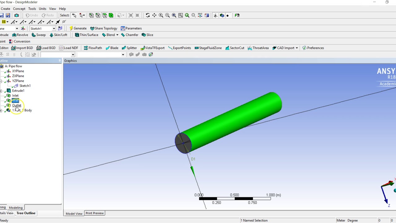Activate the body selection filter
Image resolution: width=396 pixels, height=223 pixels.
pyautogui.click(x=111, y=15)
